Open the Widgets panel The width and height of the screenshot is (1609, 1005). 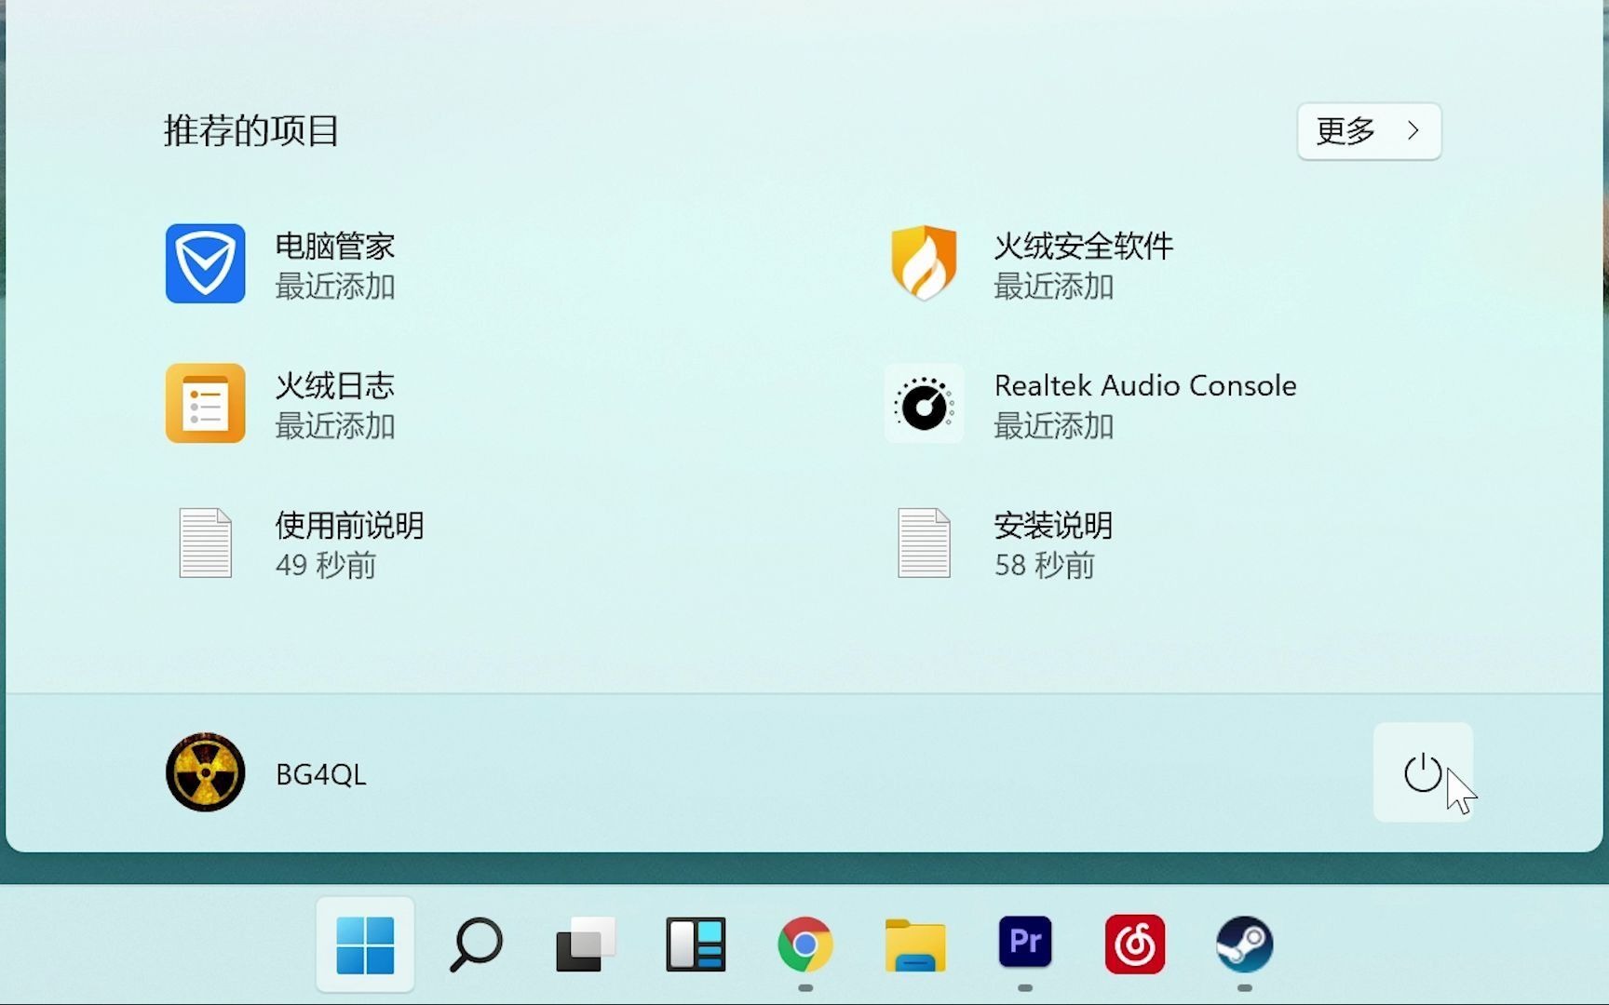[695, 945]
